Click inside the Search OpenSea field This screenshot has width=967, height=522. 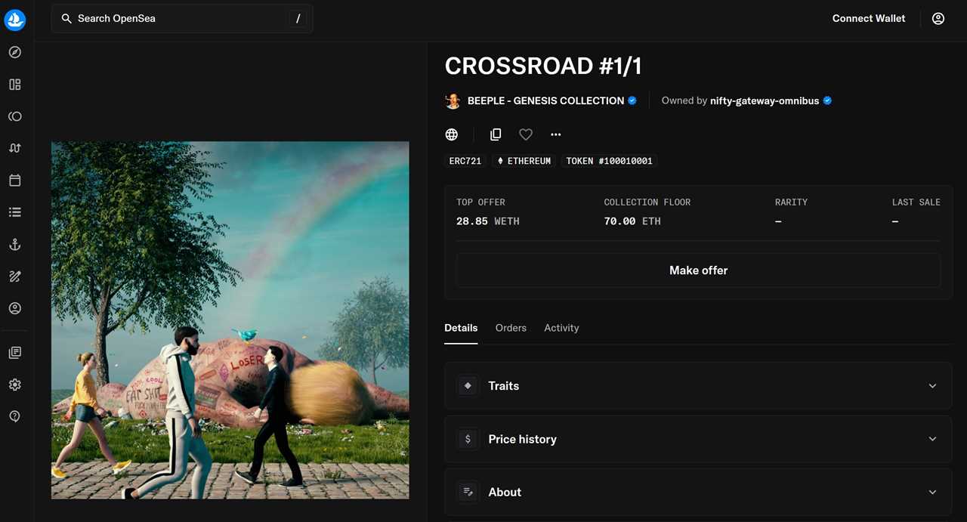(181, 18)
